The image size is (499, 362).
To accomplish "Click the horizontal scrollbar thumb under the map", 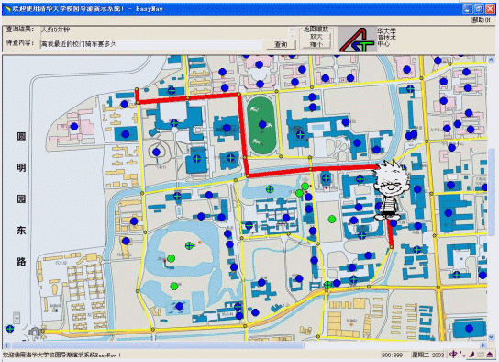I will 158,345.
